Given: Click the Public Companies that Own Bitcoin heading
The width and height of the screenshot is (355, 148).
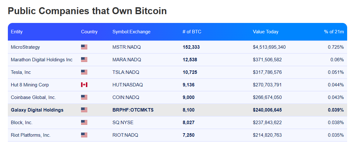Looking at the screenshot, I should [87, 11].
